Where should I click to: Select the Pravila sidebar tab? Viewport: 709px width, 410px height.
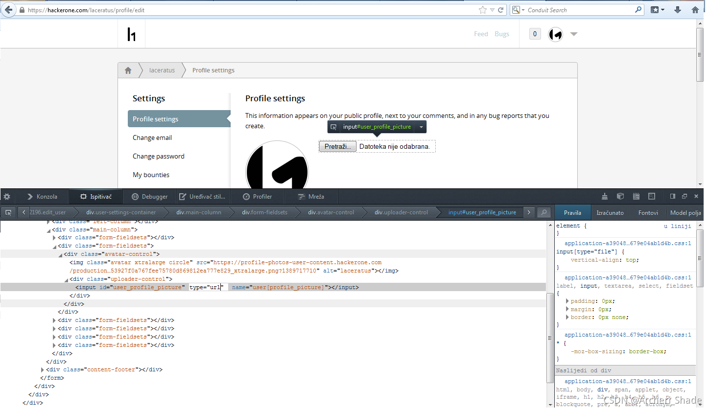click(573, 213)
